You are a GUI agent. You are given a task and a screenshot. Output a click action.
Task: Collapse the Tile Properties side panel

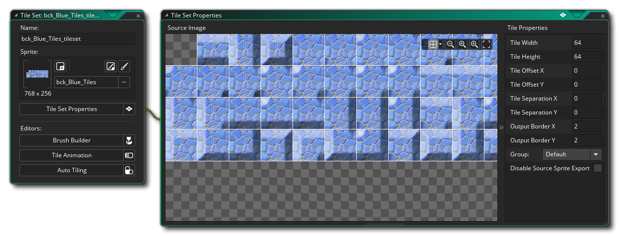tap(501, 128)
